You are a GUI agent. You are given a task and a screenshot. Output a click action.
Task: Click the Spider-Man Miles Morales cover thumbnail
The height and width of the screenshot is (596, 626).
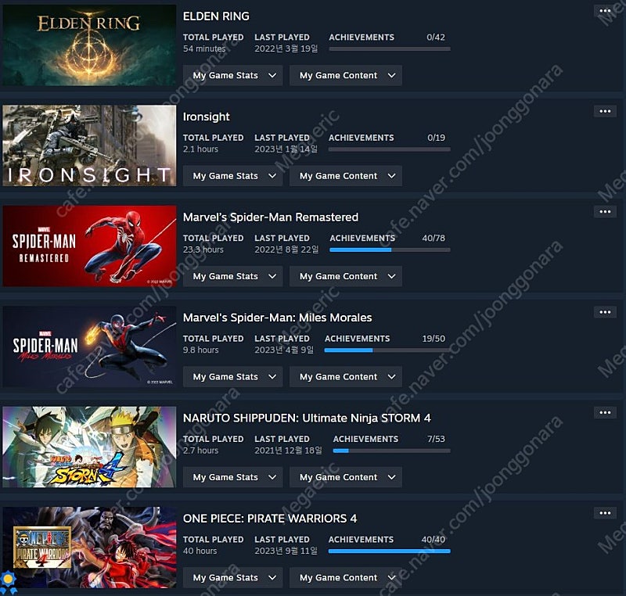[x=89, y=346]
